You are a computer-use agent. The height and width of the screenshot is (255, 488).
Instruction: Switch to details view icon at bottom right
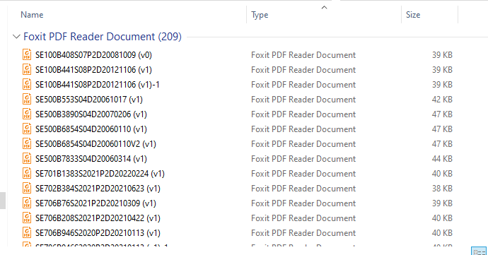click(x=479, y=251)
